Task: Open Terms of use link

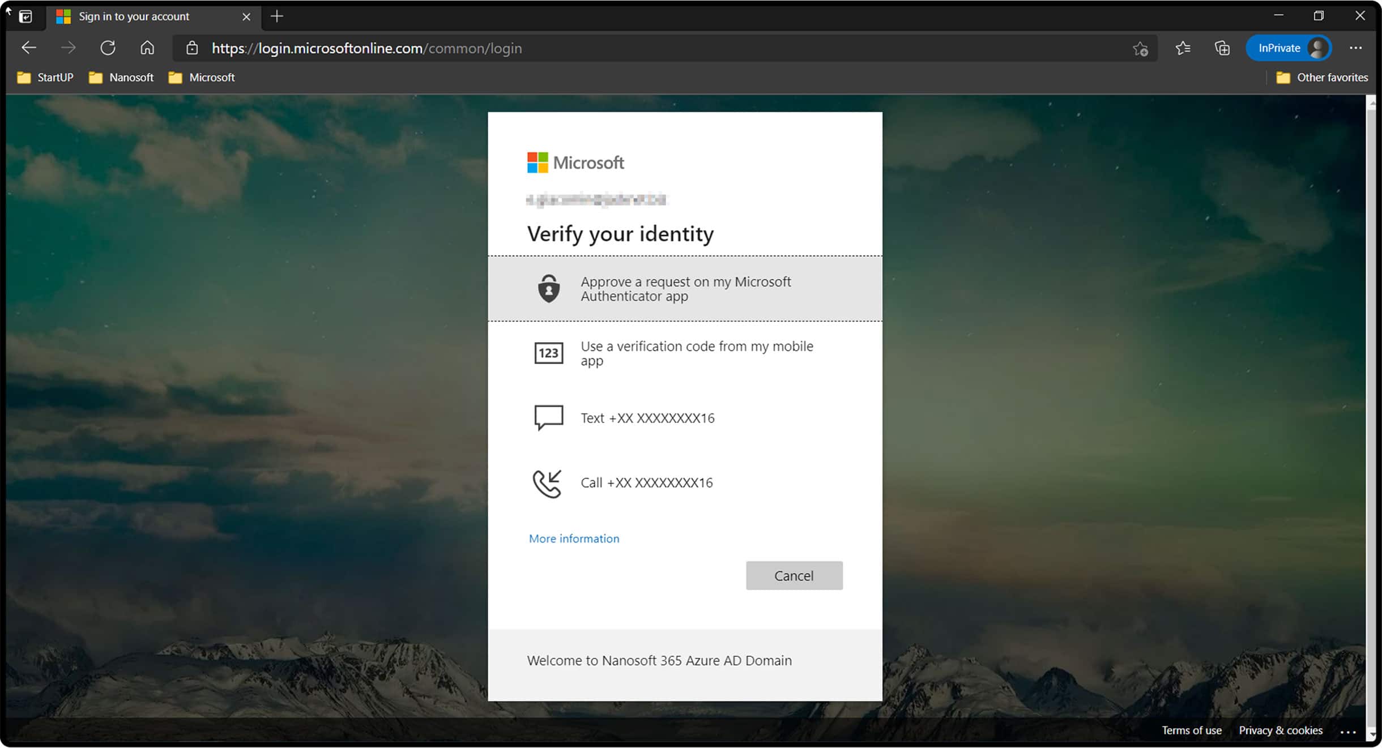Action: (1191, 730)
